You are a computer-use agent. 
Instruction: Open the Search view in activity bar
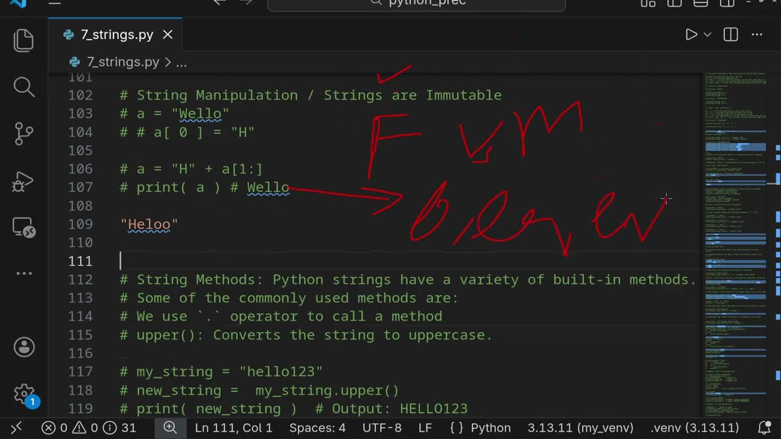[x=24, y=87]
